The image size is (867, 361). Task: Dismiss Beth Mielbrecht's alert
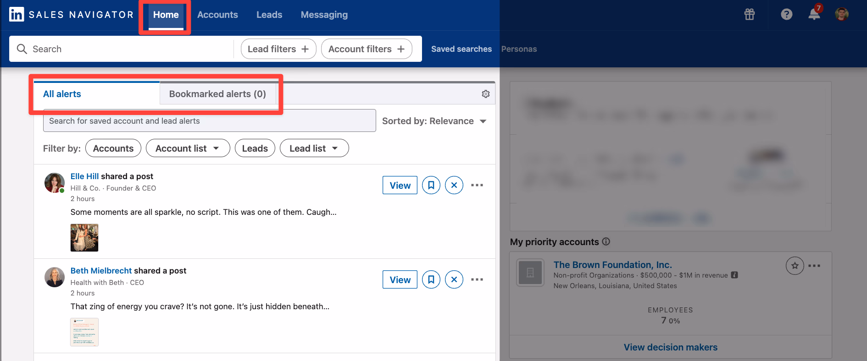(x=454, y=279)
